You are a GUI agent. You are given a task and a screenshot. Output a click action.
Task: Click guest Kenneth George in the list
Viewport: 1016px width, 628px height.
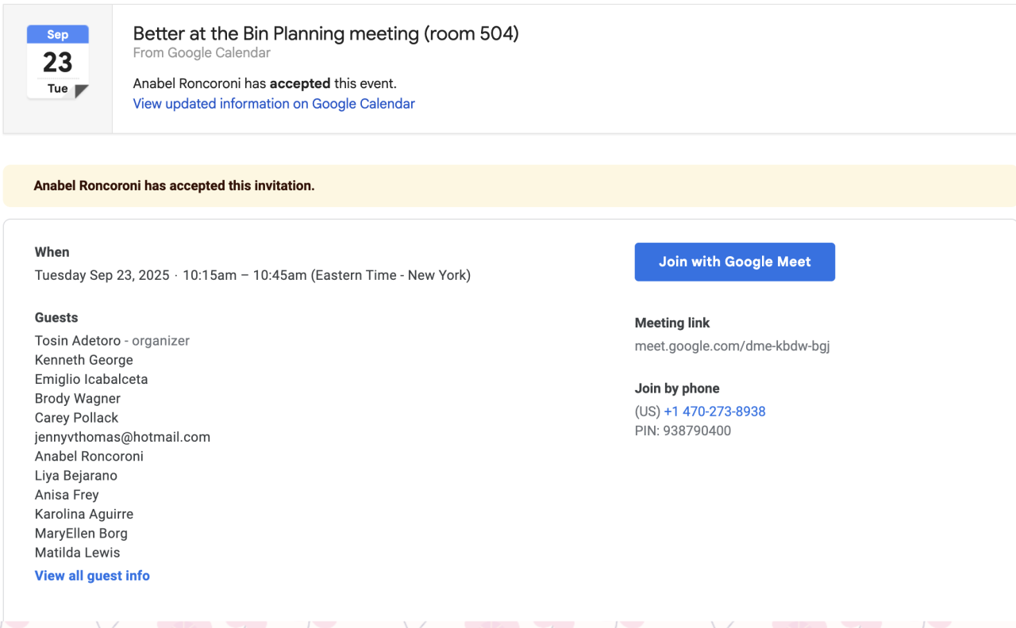point(84,360)
